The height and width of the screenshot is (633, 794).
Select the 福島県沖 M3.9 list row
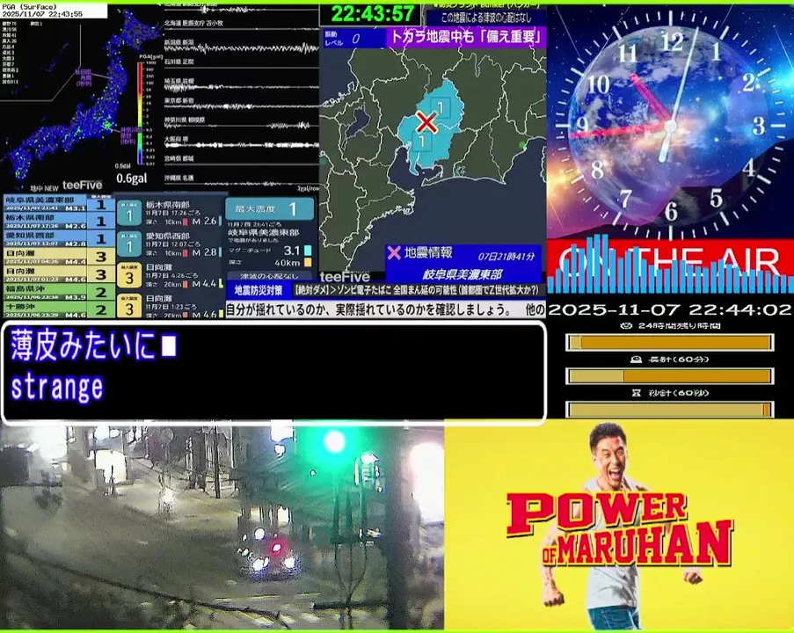click(59, 292)
